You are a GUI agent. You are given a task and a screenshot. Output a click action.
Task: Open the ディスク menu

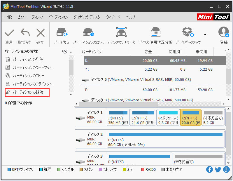pos(37,17)
